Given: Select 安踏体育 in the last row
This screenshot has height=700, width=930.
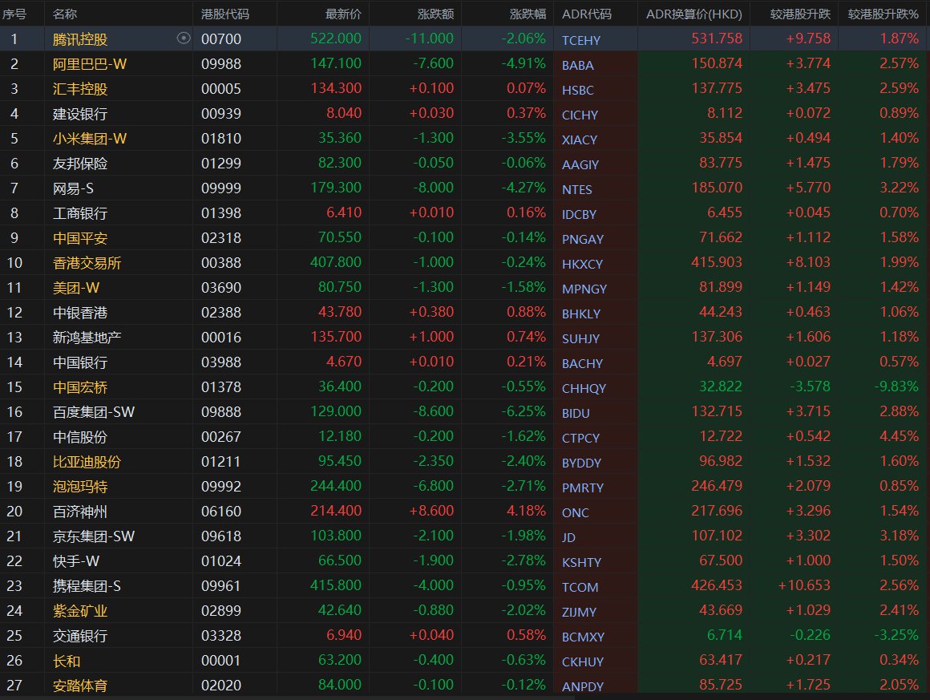Looking at the screenshot, I should [80, 685].
